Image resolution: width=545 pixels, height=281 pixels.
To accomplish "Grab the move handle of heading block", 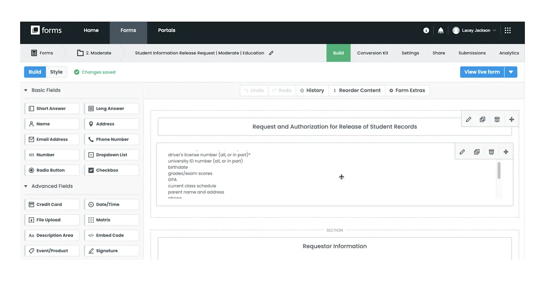I will tap(512, 120).
